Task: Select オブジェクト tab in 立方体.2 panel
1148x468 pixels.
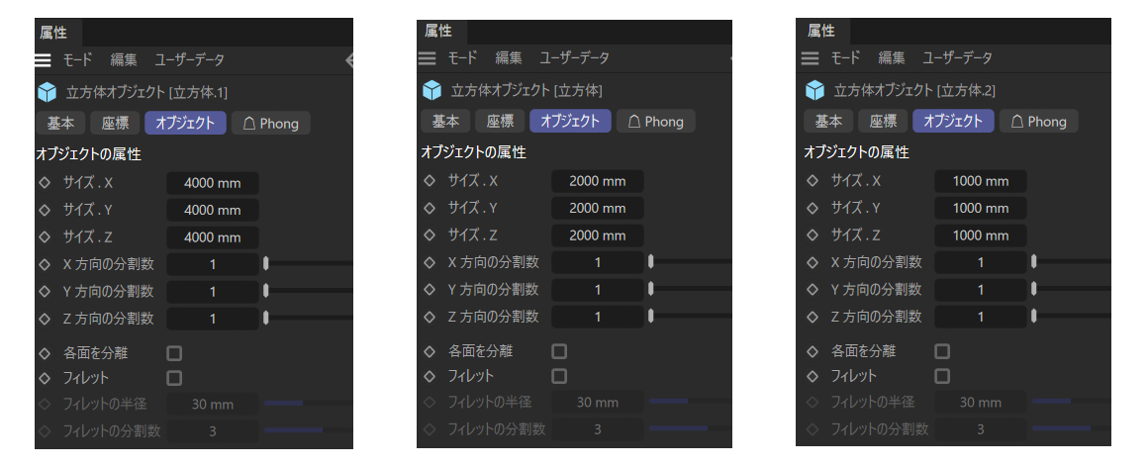Action: pos(953,122)
